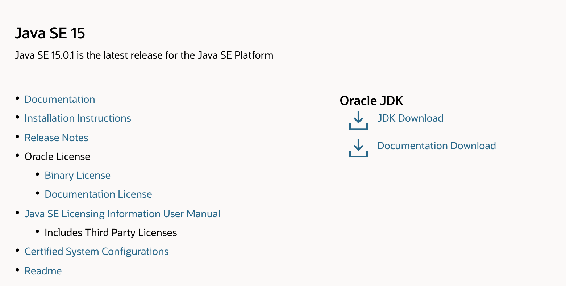The image size is (566, 286).
Task: Open Java SE Licensing Information User Manual
Action: [122, 214]
